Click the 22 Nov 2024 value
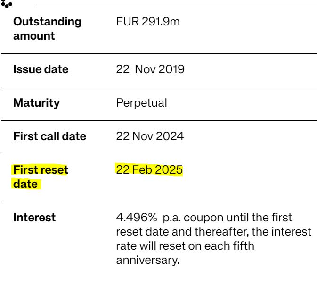Screen dimensions: 317x287 150,136
